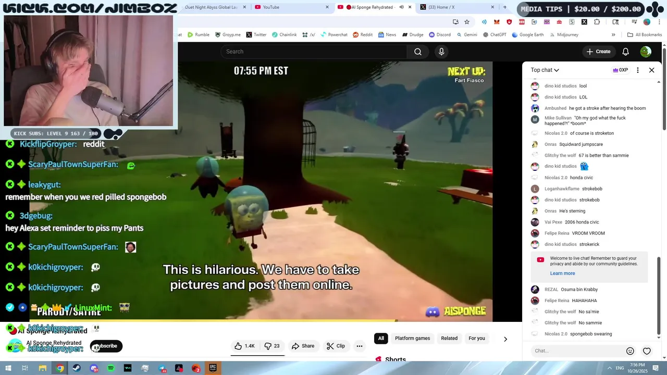This screenshot has height=375, width=667.
Task: Open Spotify from the taskbar
Action: coord(110,368)
